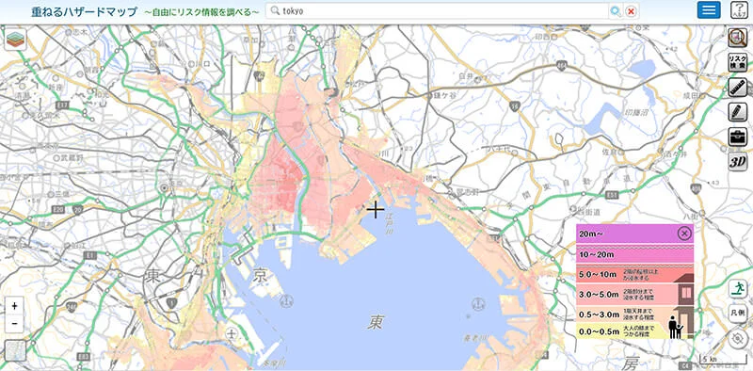Open the リスク検索 risk search tool

pyautogui.click(x=737, y=62)
